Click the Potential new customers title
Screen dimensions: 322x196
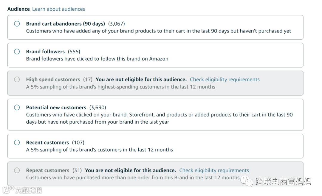(56, 108)
